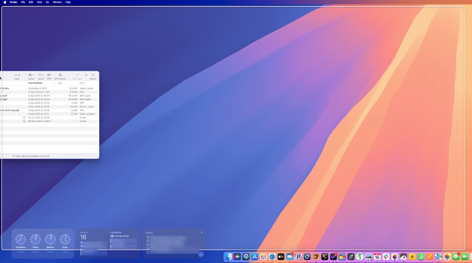Open the Help menu
The height and width of the screenshot is (263, 472).
pyautogui.click(x=68, y=2)
